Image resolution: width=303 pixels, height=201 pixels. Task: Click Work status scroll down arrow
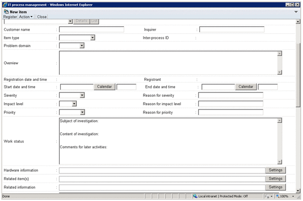[280, 162]
